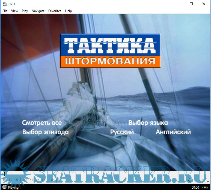Open the Navigate menu
The height and width of the screenshot is (190, 211).
[38, 11]
